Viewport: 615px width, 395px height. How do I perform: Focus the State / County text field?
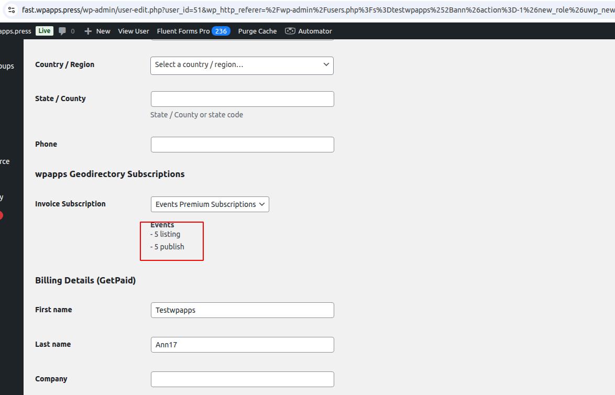coord(242,99)
